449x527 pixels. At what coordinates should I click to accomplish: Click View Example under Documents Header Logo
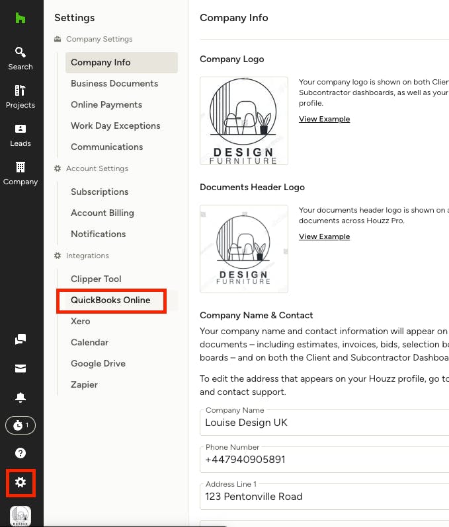[x=324, y=237]
